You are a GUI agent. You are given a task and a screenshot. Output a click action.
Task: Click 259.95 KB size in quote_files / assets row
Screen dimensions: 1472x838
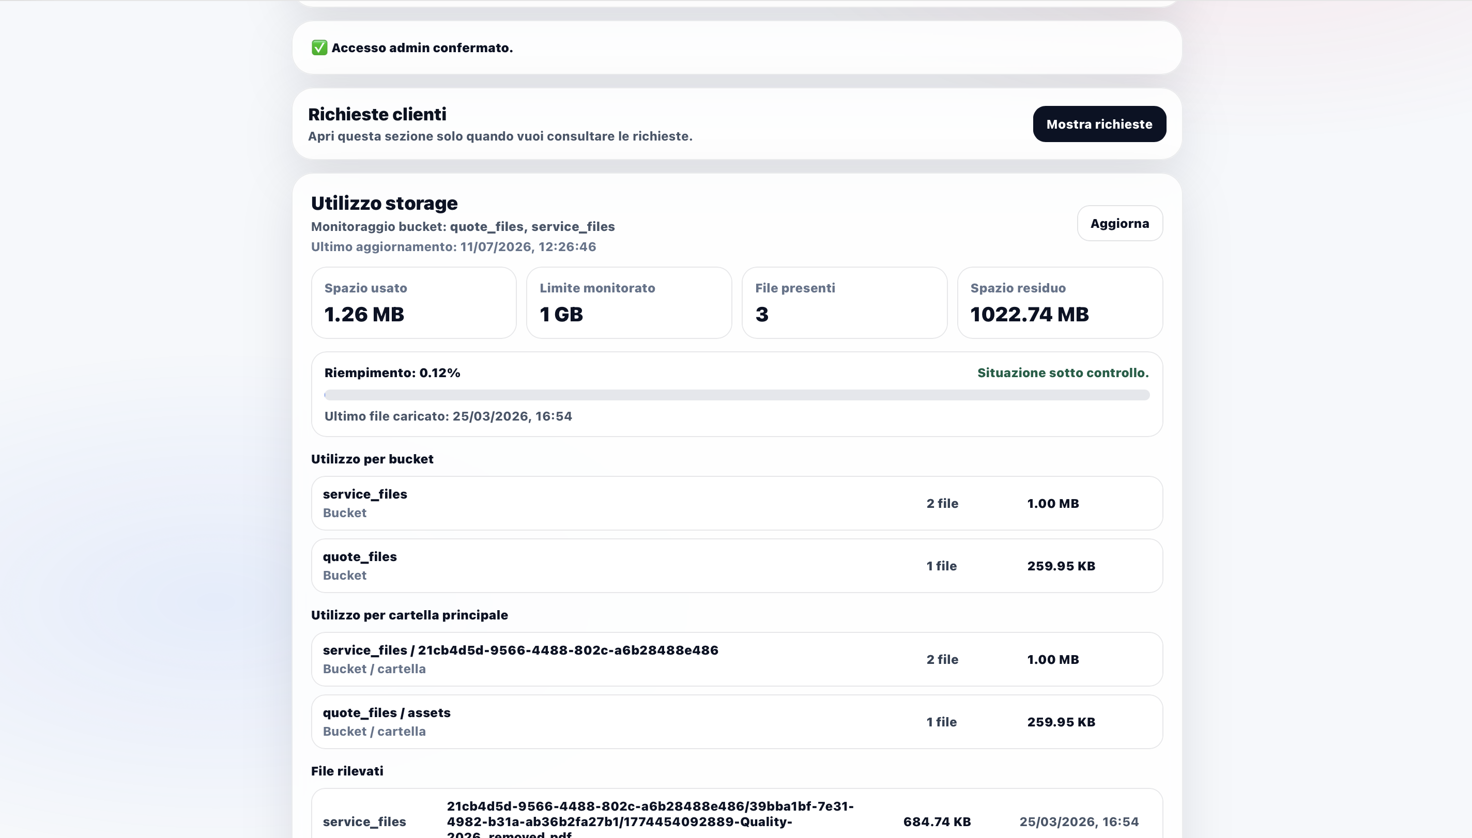(1061, 722)
